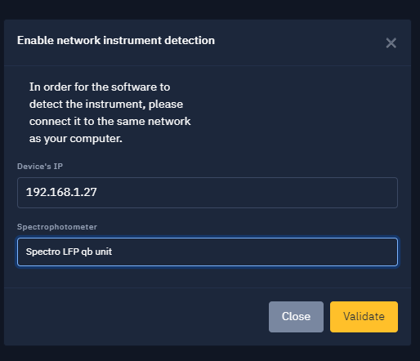Dismiss dialog with the X icon
This screenshot has height=361, width=420.
point(391,43)
